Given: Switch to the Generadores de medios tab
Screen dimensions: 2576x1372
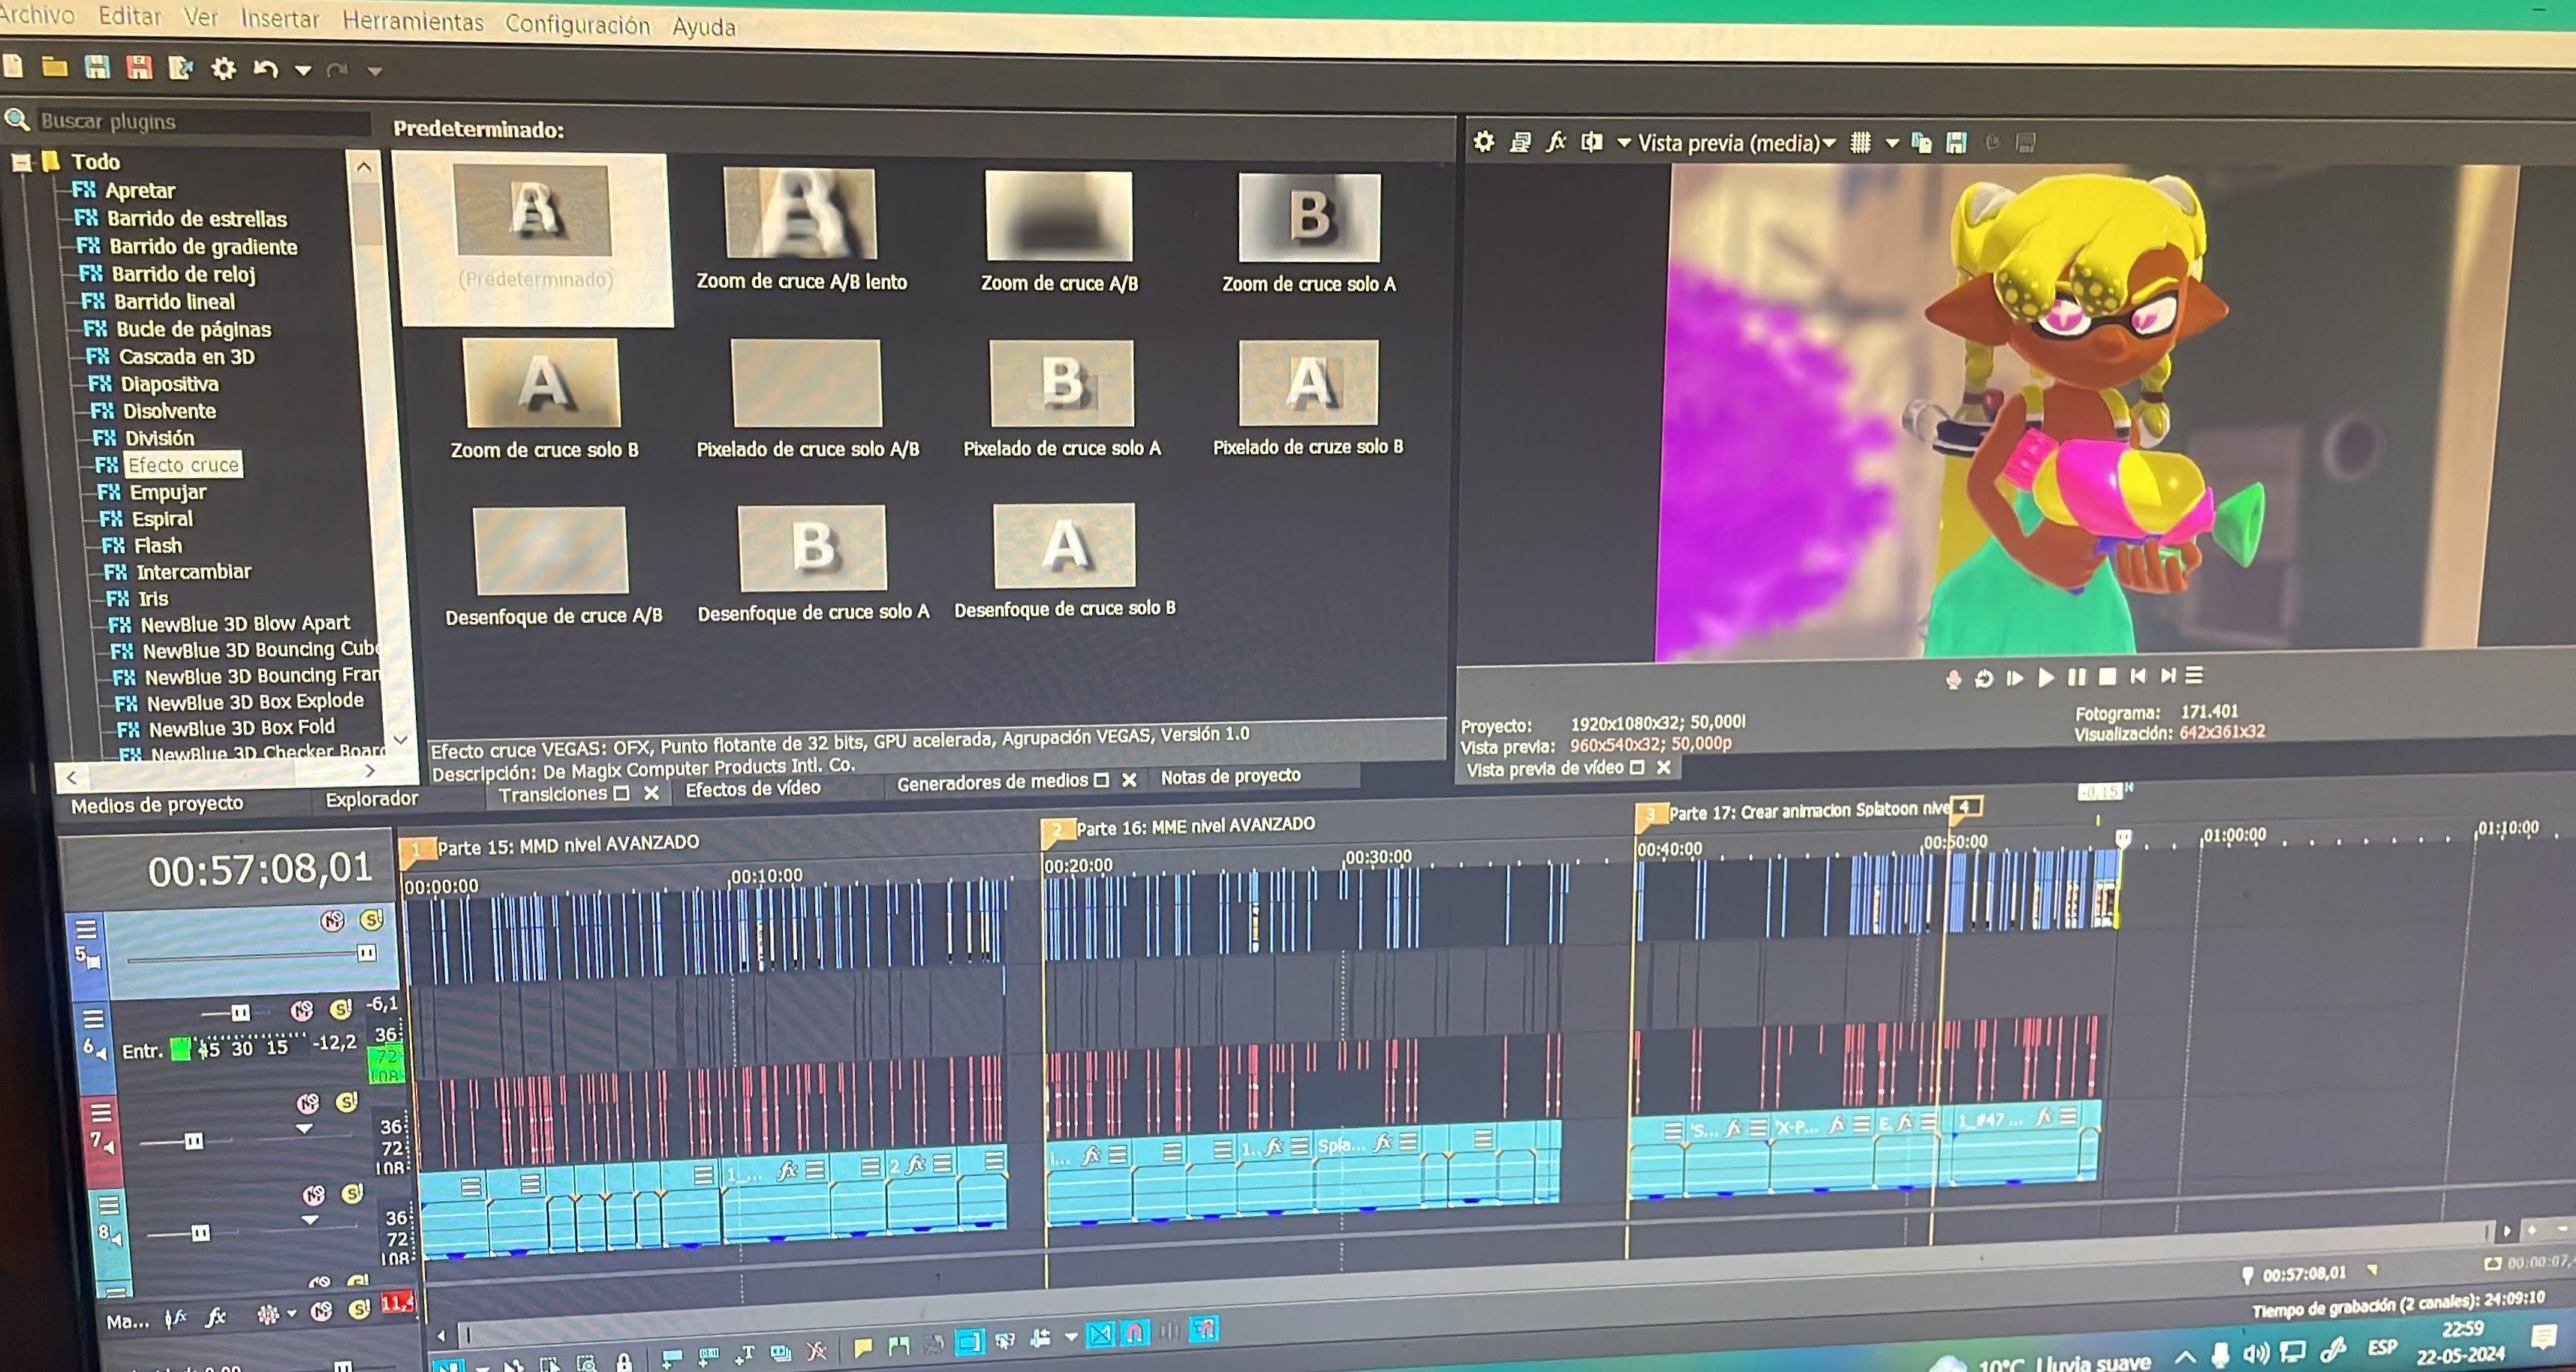Looking at the screenshot, I should pyautogui.click(x=992, y=782).
